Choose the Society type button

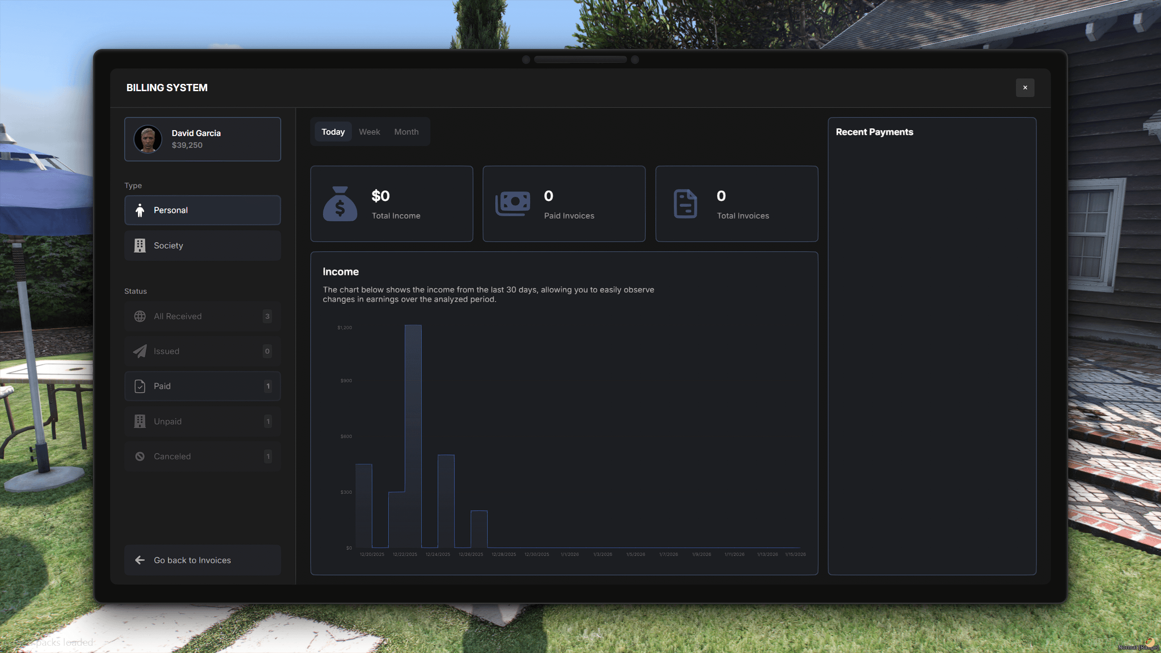203,245
